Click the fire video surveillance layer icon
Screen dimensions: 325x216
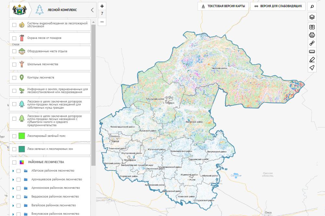(x=22, y=25)
